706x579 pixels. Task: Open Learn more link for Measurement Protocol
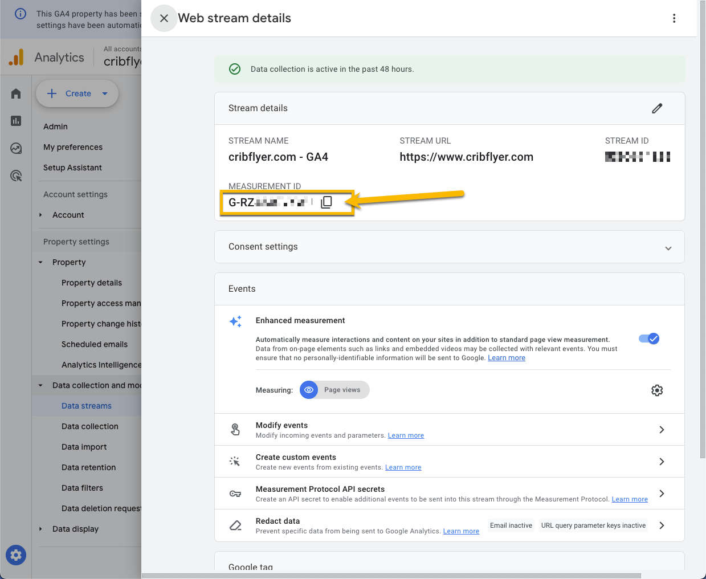(x=630, y=499)
